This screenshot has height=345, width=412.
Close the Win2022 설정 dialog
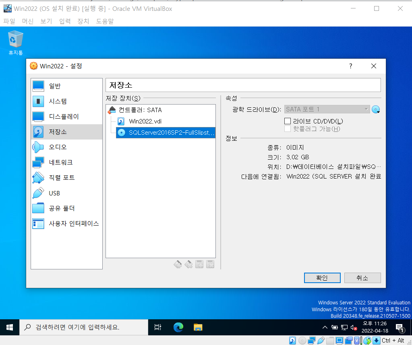point(374,66)
